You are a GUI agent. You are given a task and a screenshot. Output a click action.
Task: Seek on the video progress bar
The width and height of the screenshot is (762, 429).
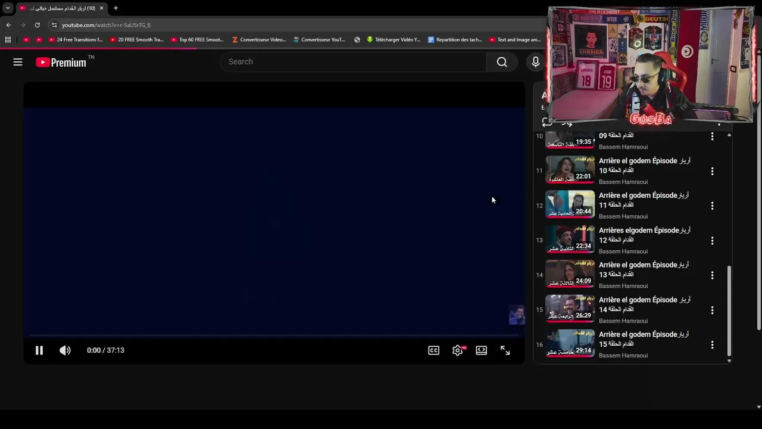(x=274, y=335)
